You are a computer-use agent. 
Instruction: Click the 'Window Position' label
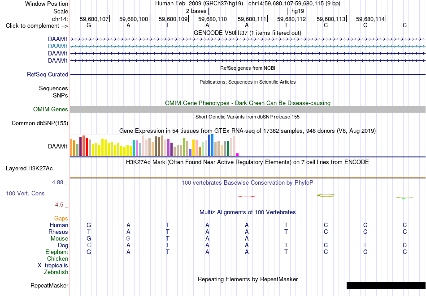[x=47, y=4]
